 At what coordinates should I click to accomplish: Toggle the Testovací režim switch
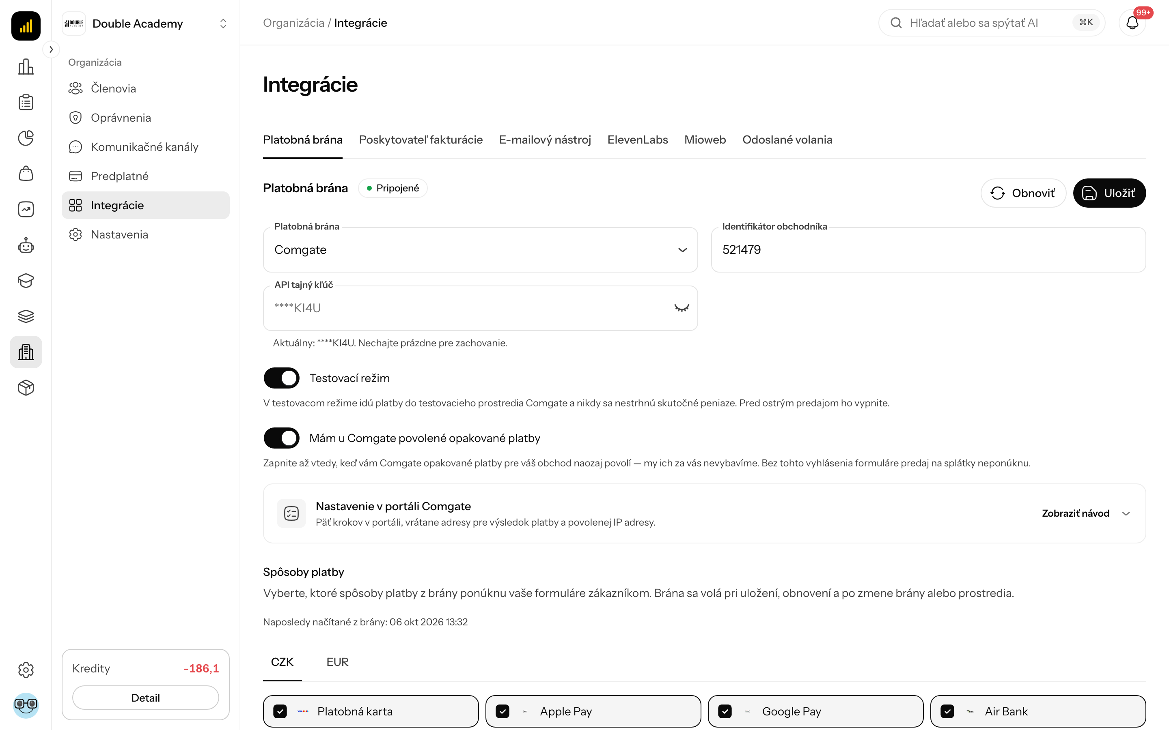[281, 378]
